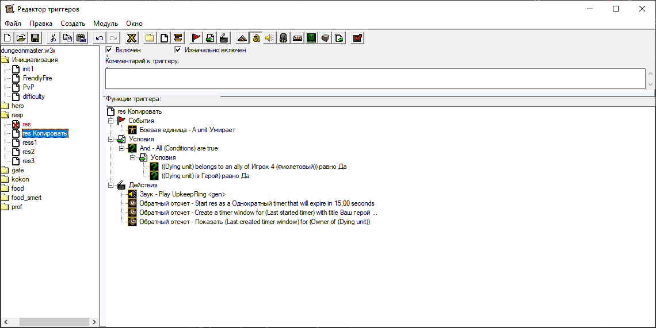
Task: Open the Создать menu
Action: [73, 24]
